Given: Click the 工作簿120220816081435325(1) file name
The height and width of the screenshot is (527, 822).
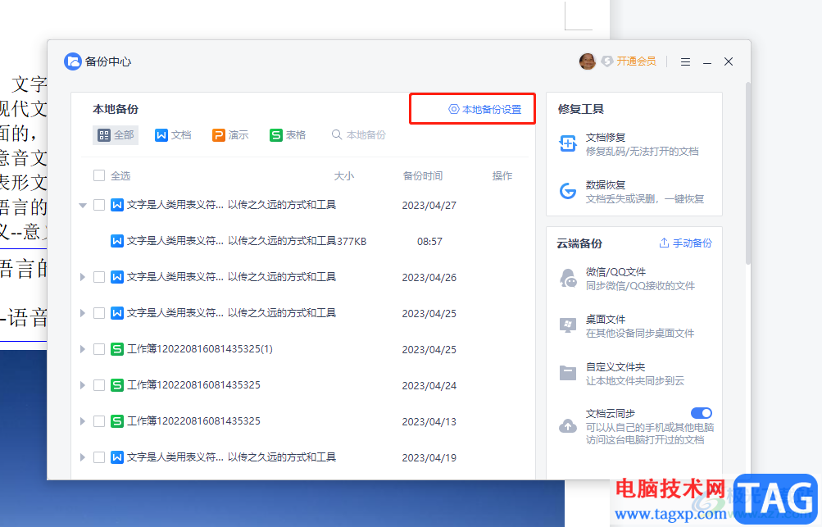Looking at the screenshot, I should pos(200,349).
